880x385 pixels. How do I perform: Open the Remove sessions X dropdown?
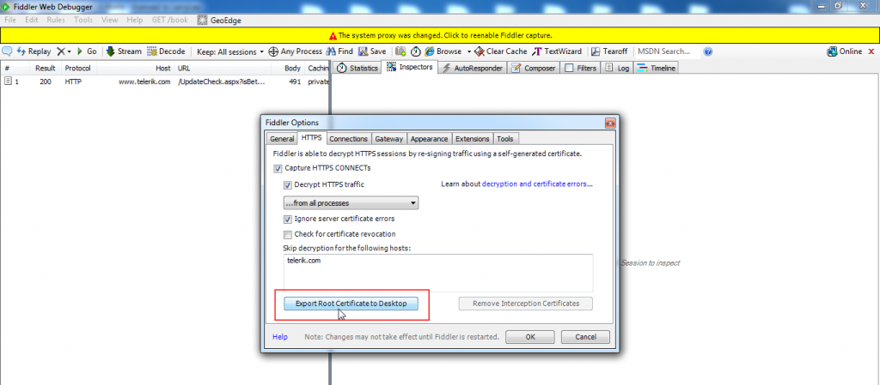(64, 51)
